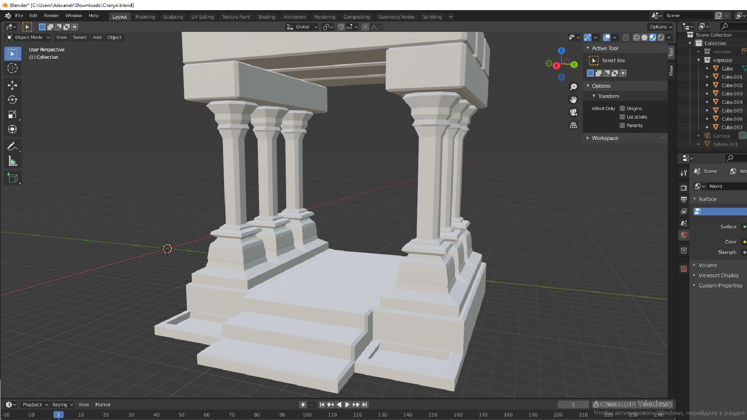This screenshot has width=747, height=420.
Task: Select the Transform tool
Action: (x=12, y=129)
